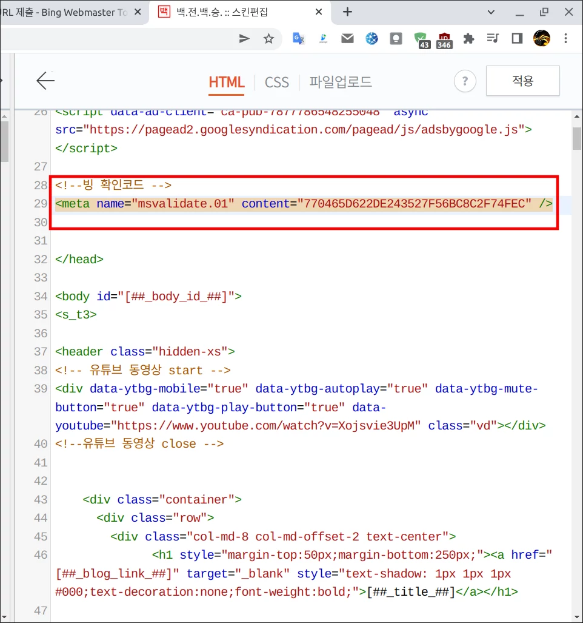Open the profile avatar menu
The height and width of the screenshot is (623, 583).
coord(542,38)
